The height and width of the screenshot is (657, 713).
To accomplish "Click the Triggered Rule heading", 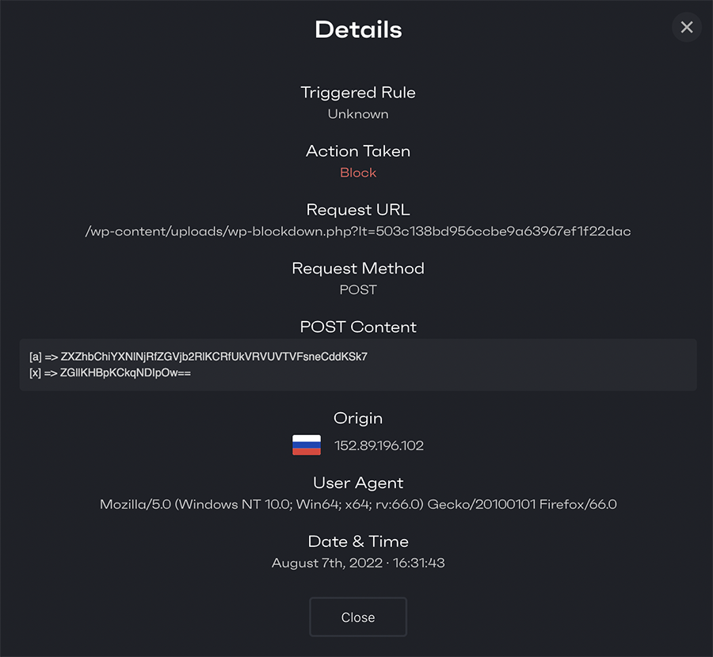I will 358,93.
